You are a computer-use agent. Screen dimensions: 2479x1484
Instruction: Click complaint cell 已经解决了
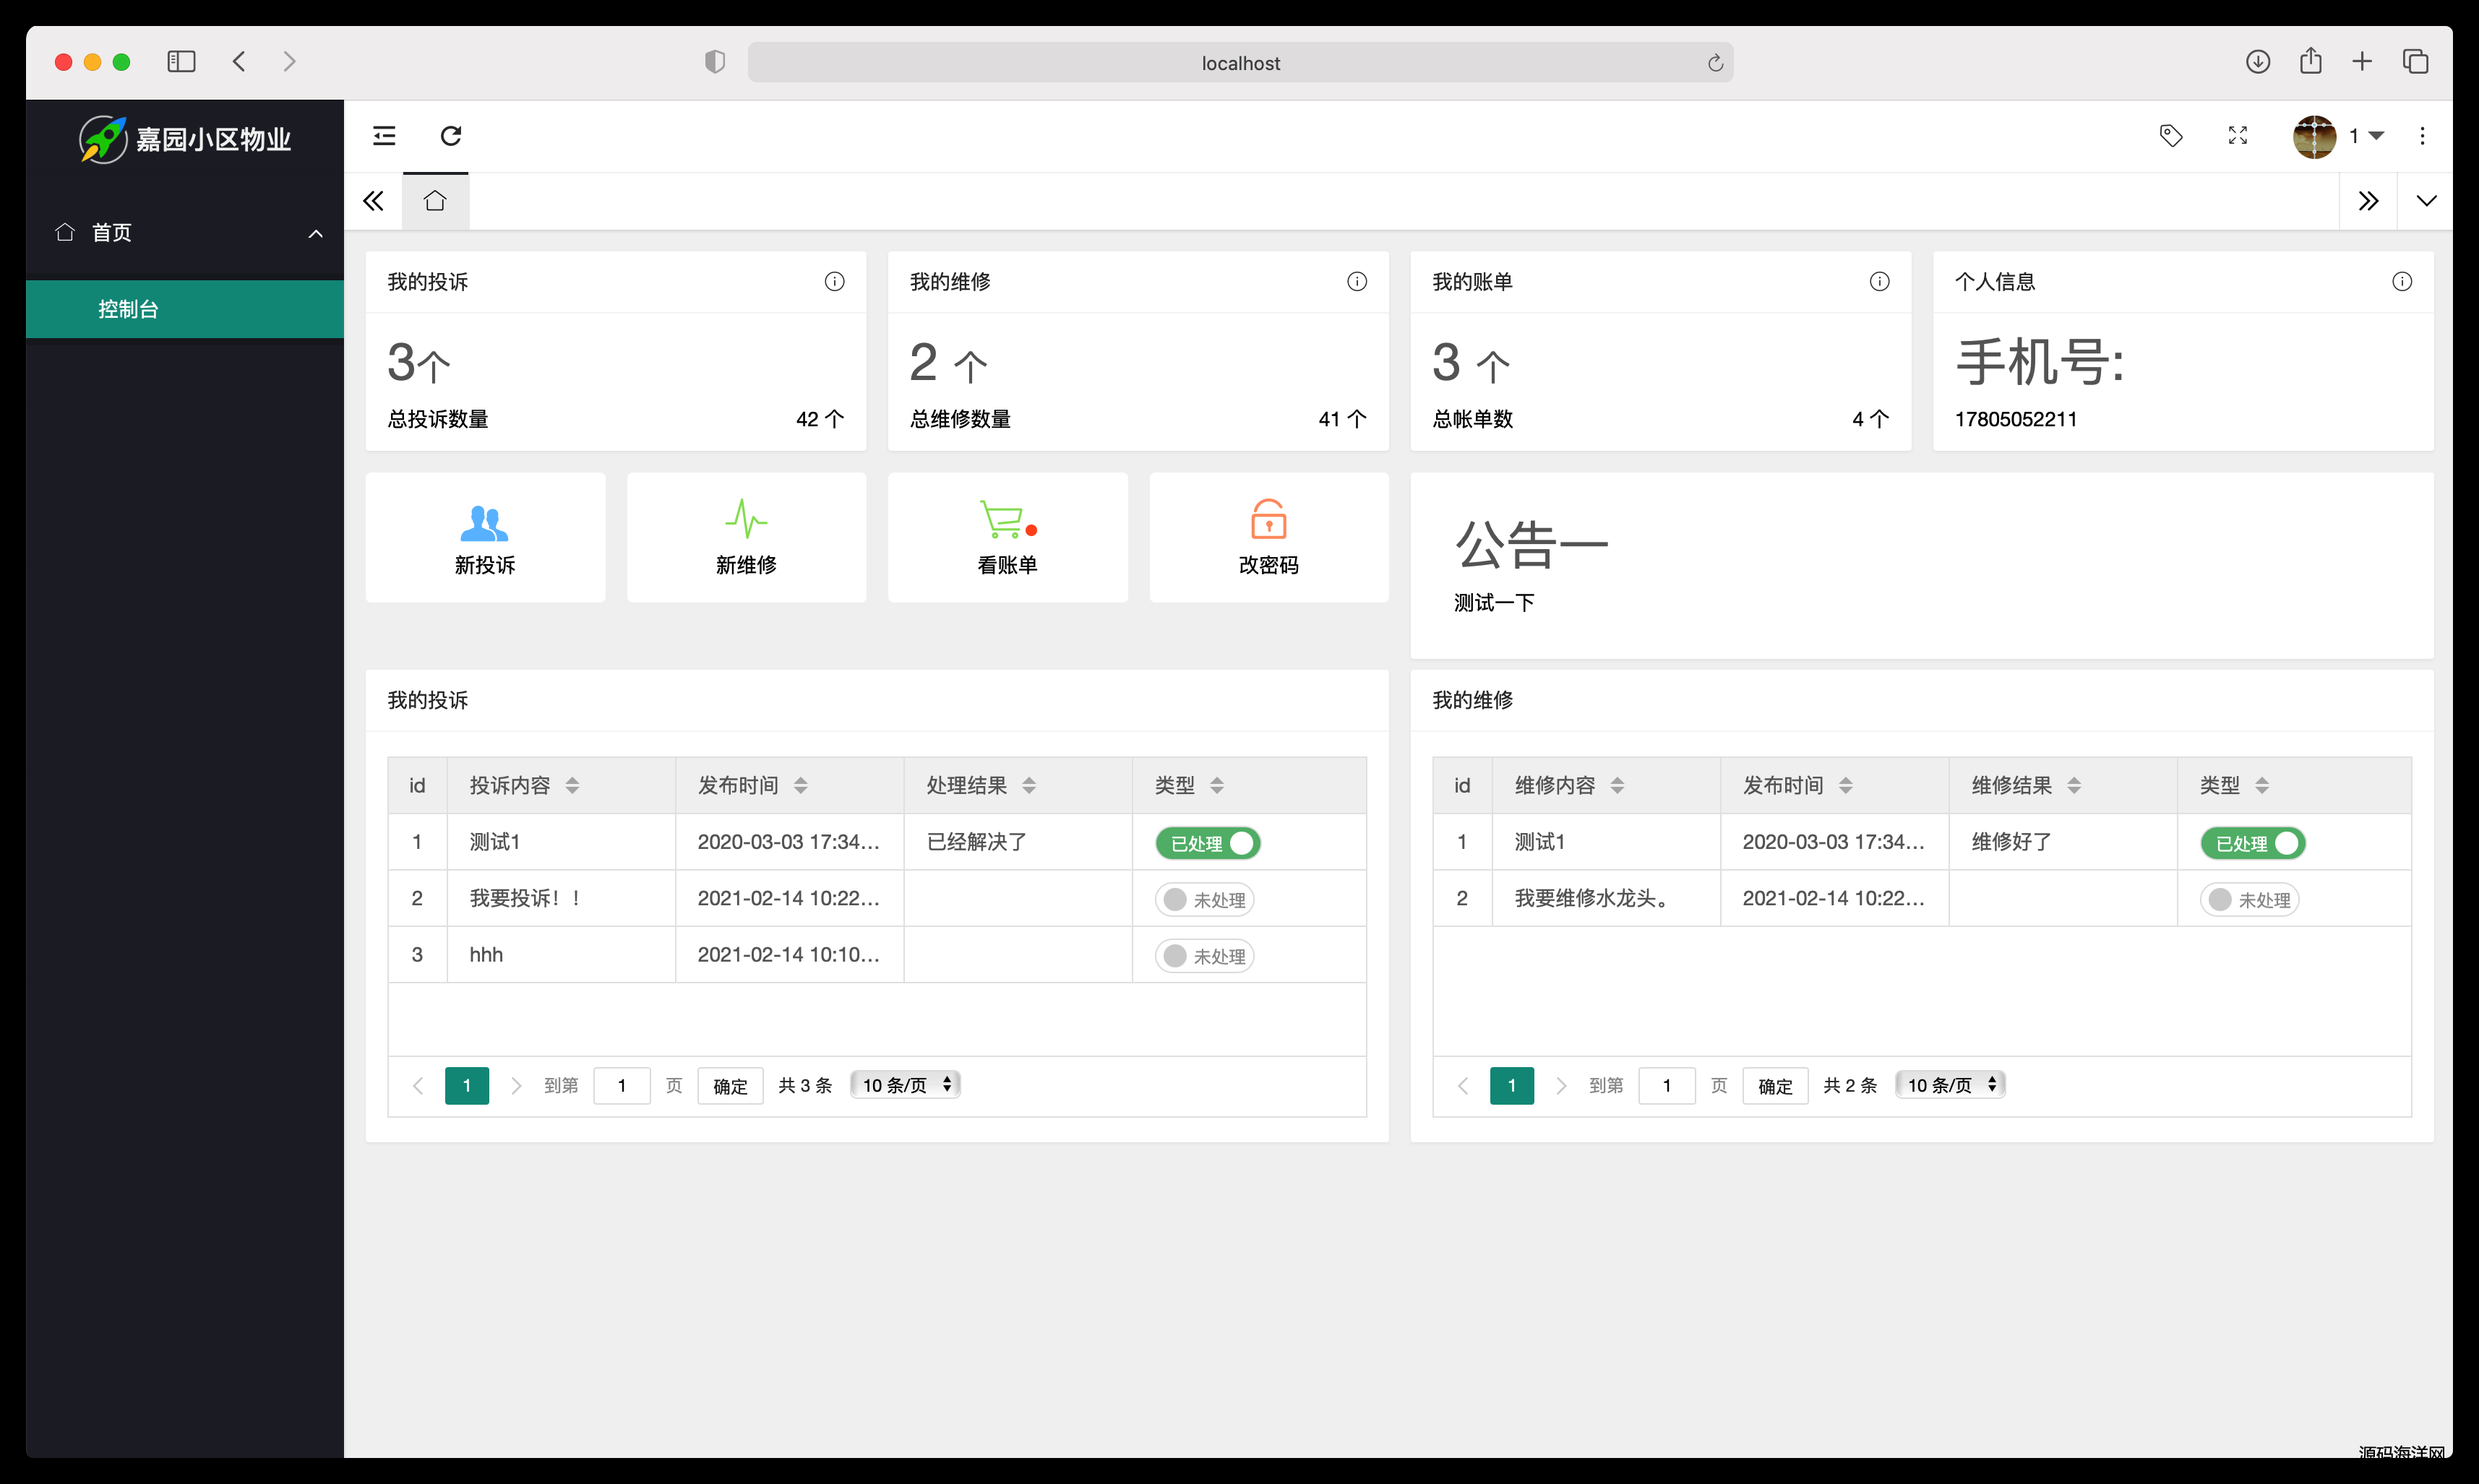click(976, 842)
